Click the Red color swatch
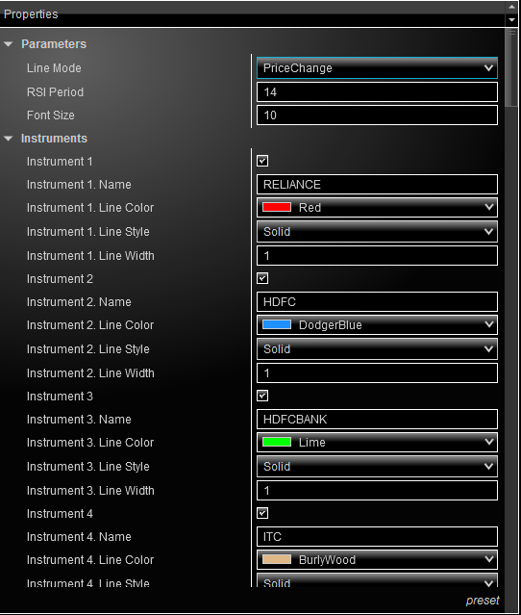The image size is (521, 615). pos(277,207)
